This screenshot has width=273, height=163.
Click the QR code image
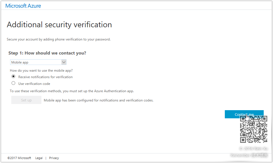click(254, 130)
